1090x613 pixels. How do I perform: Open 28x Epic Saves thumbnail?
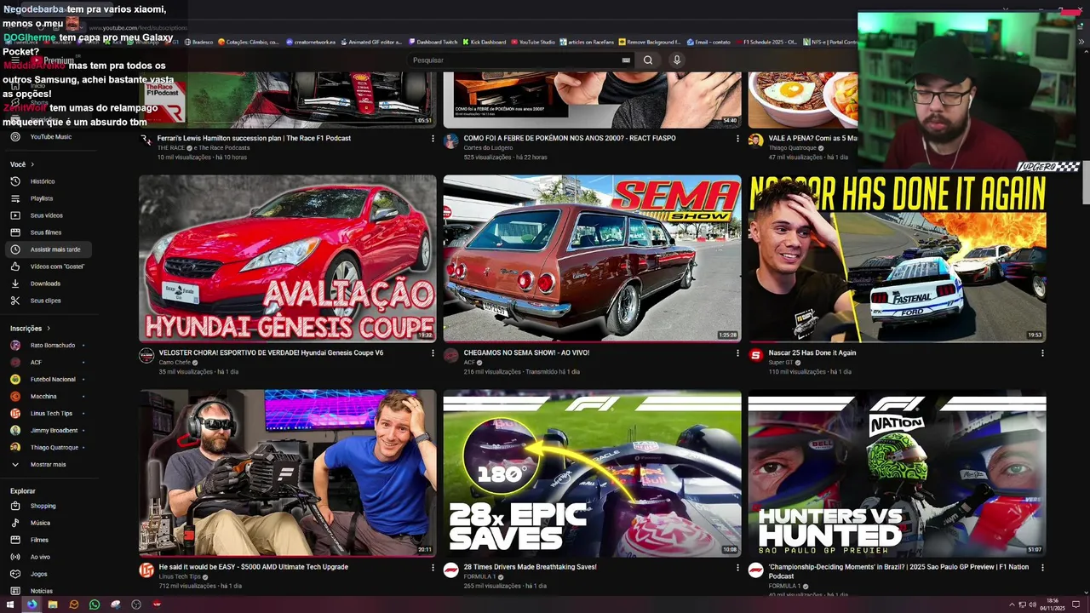592,473
